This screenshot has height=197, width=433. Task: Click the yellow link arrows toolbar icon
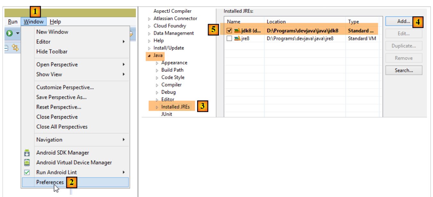coord(15,48)
